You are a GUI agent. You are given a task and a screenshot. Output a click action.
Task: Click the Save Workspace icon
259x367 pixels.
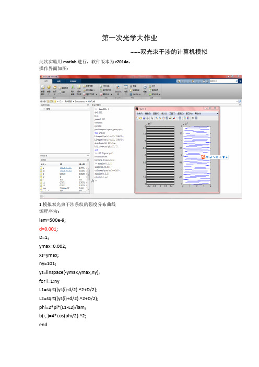79,87
